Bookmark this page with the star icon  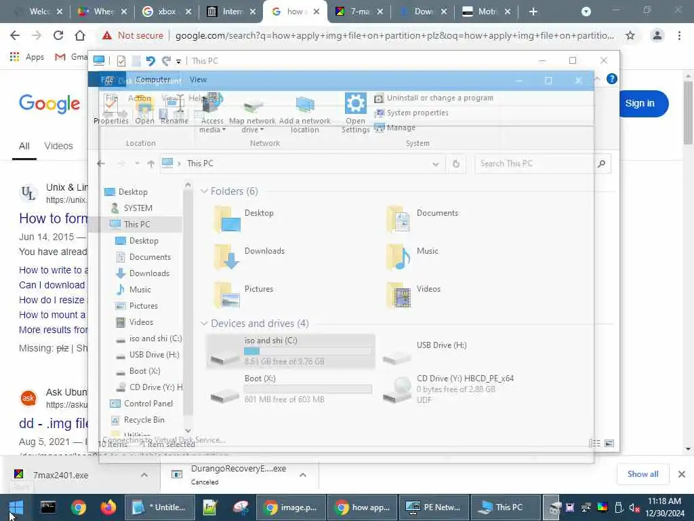pos(630,35)
